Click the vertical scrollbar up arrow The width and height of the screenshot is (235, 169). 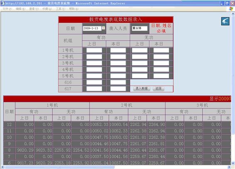tap(233, 14)
